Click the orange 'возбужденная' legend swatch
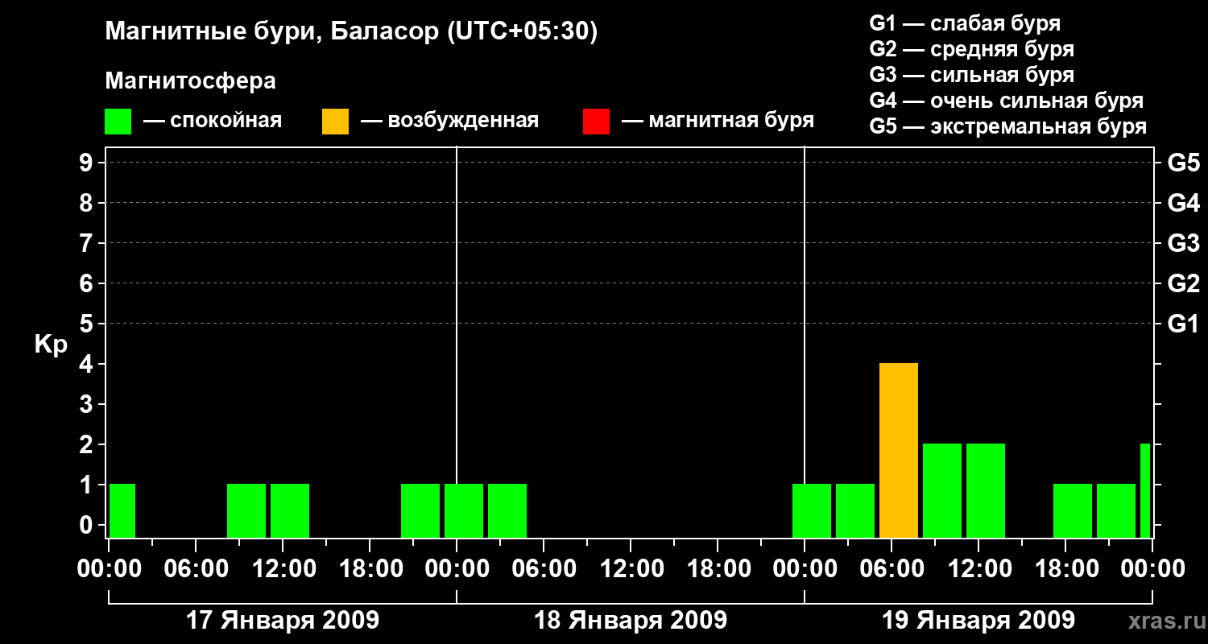Viewport: 1208px width, 644px height. [335, 121]
